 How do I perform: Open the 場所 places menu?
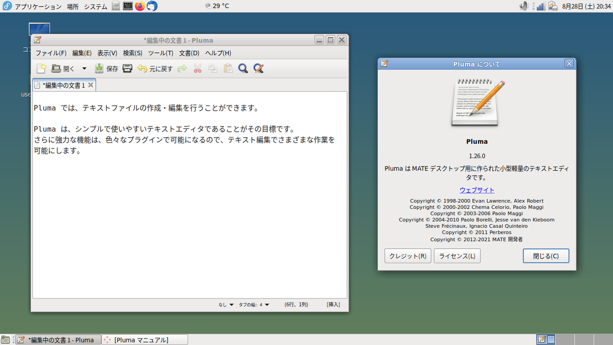(73, 7)
